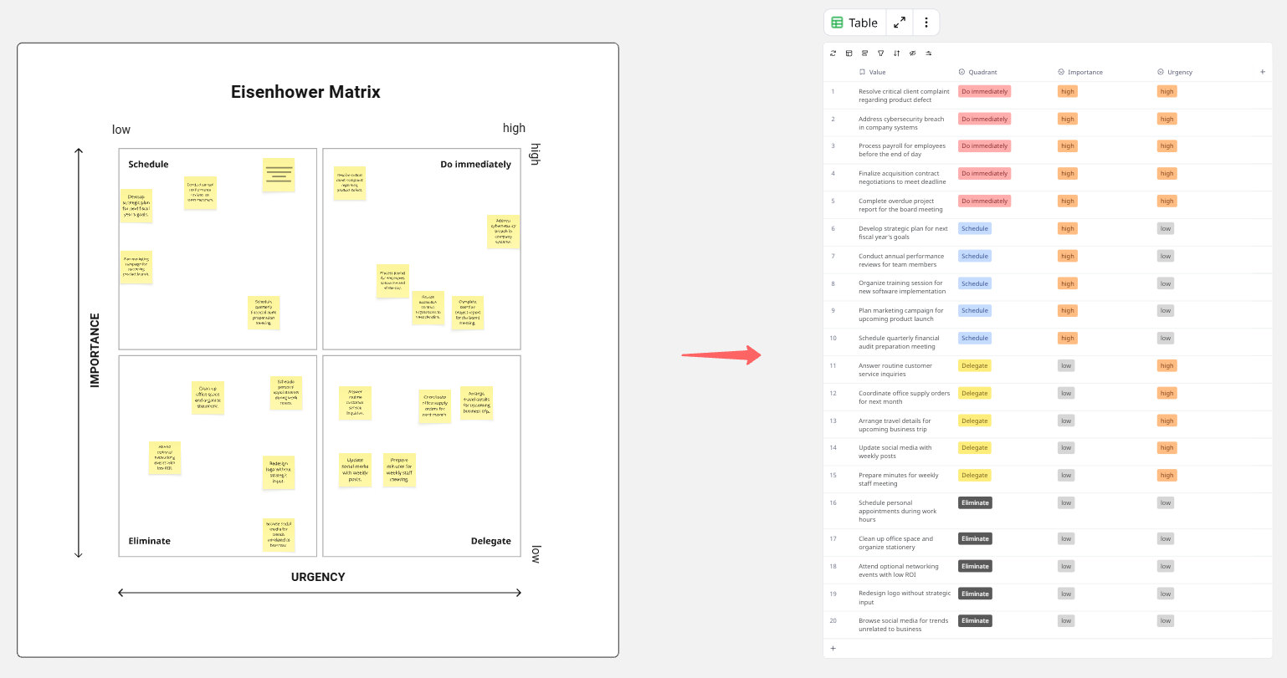The height and width of the screenshot is (678, 1287).
Task: Add a new column with plus button
Action: tap(1263, 72)
